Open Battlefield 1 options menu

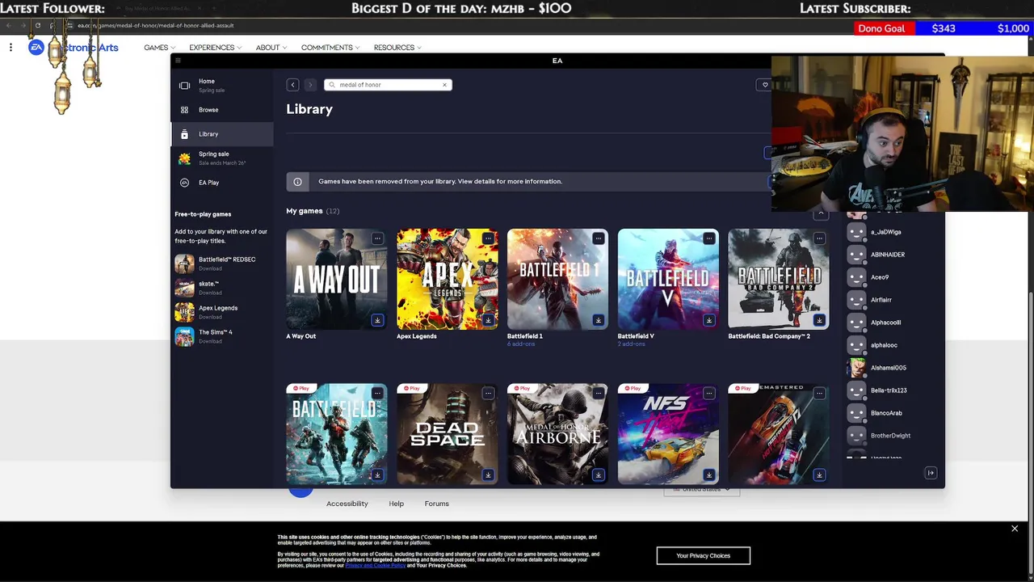599,238
